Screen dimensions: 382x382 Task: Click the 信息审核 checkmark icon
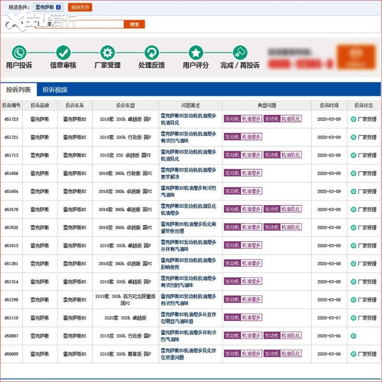click(x=63, y=53)
